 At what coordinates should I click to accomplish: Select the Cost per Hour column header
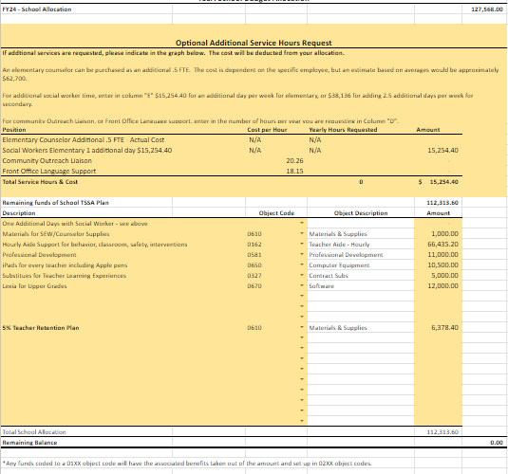[267, 130]
